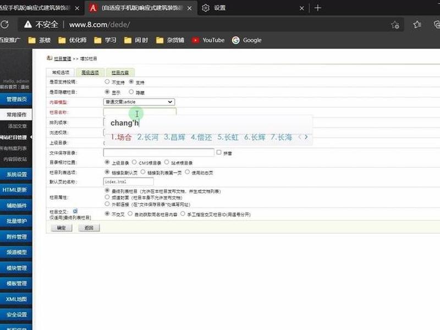Pick IME candidate 5.长虹

(x=228, y=137)
